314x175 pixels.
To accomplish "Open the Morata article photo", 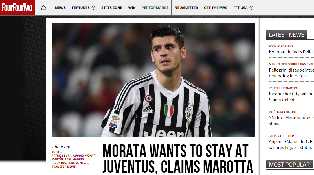I will pyautogui.click(x=153, y=80).
